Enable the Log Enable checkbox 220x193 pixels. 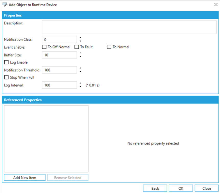click(x=6, y=62)
